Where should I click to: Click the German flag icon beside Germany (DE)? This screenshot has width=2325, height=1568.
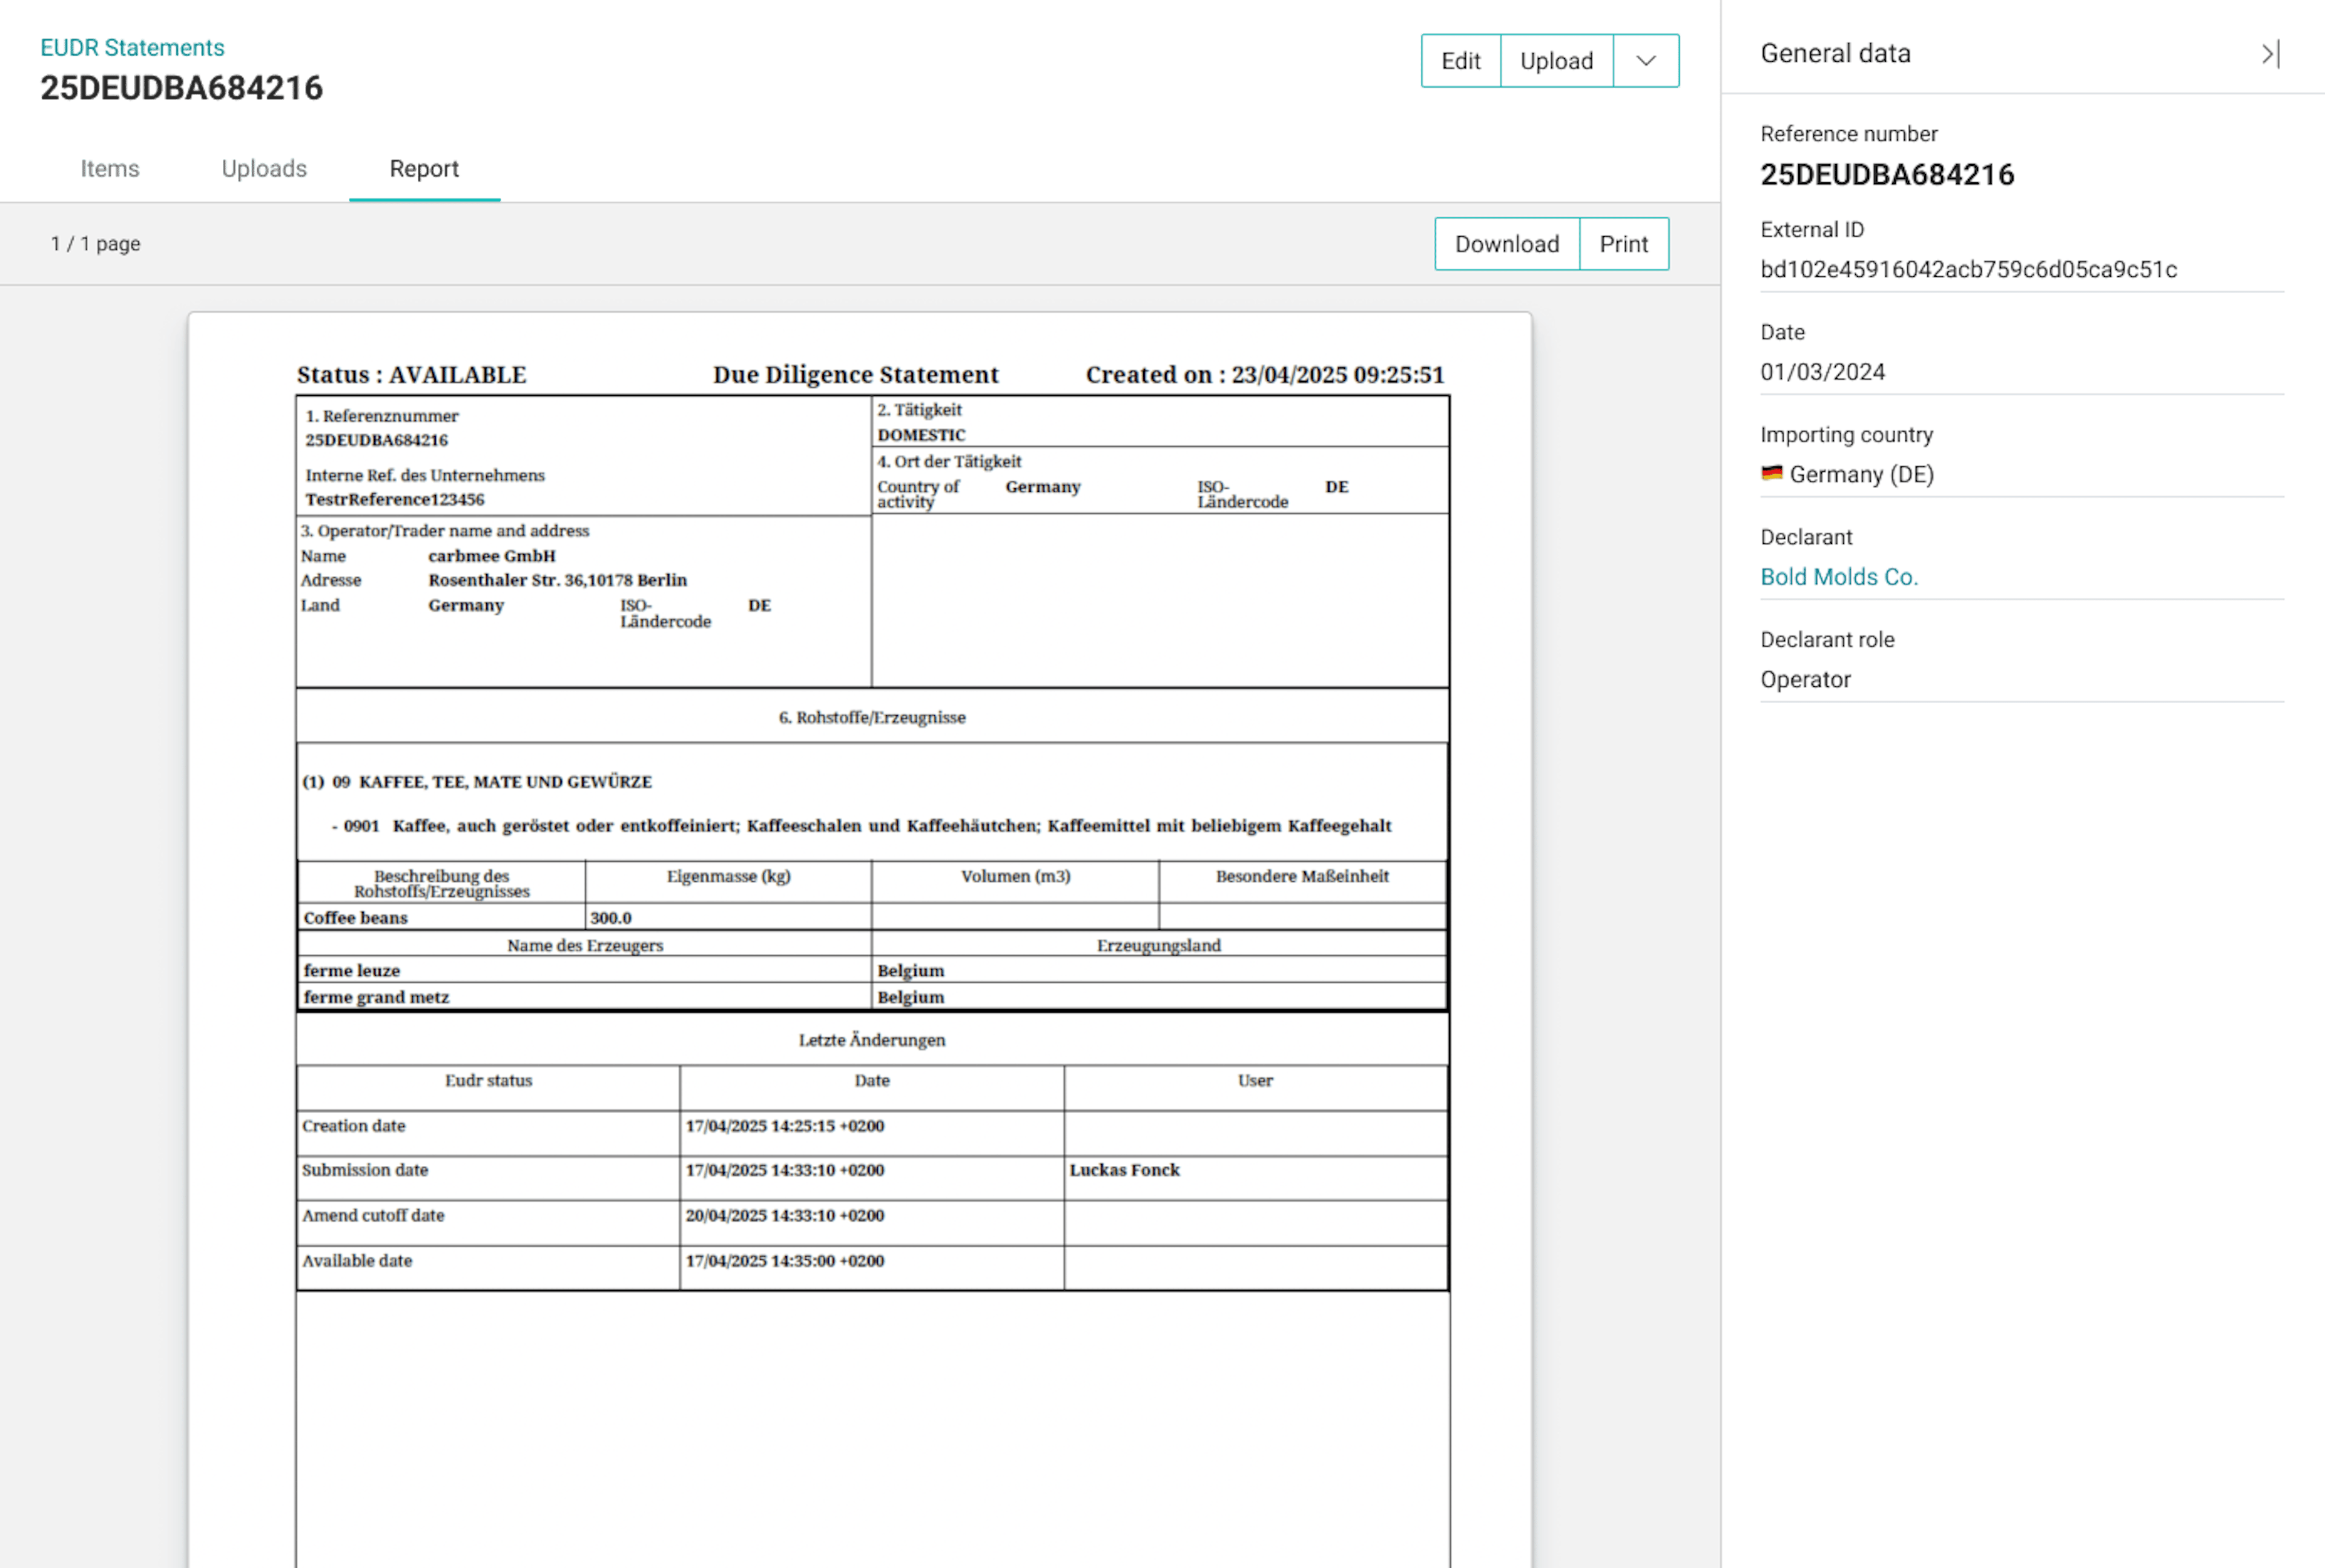[1772, 474]
